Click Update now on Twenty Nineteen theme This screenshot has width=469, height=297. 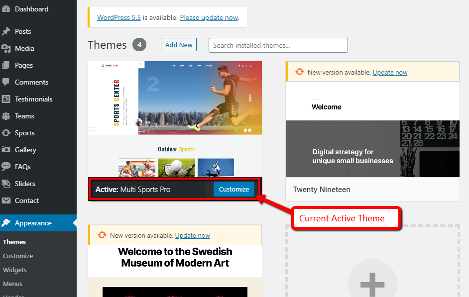390,72
